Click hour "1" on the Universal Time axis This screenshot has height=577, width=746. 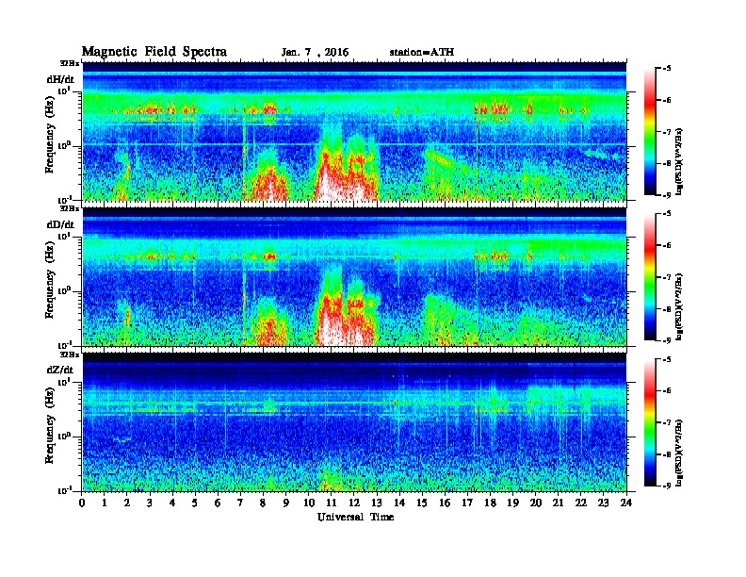[x=105, y=503]
